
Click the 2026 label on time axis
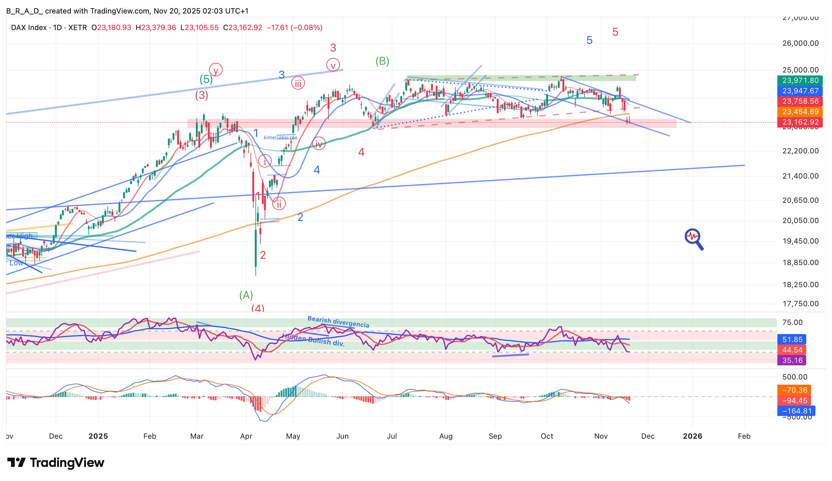tap(692, 436)
